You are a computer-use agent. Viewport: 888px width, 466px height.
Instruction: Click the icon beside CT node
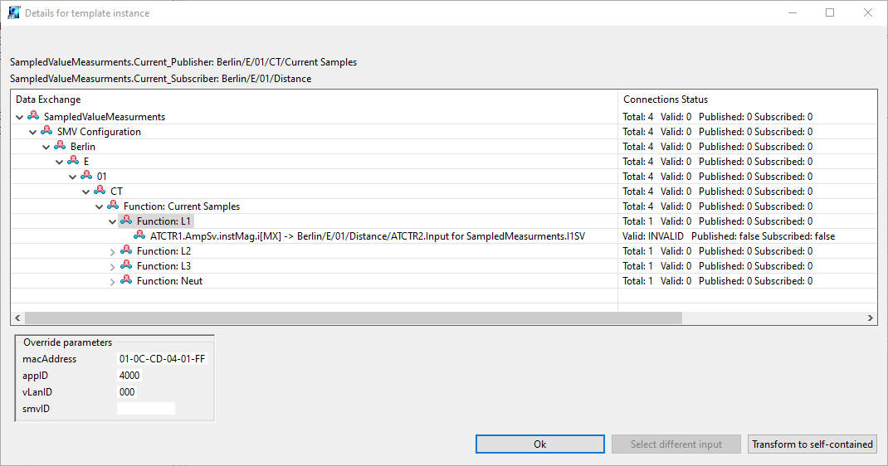100,191
